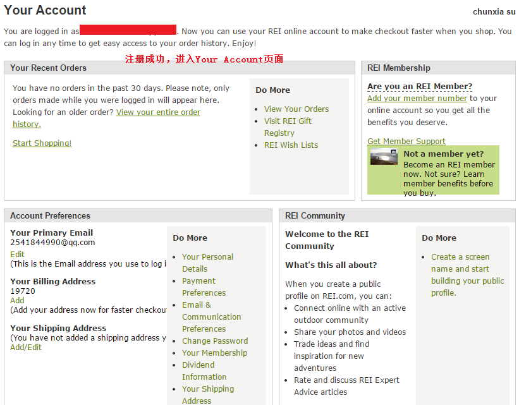Image resolution: width=519 pixels, height=405 pixels.
Task: Click Add/Edit under Shipping Address
Action: 26,348
